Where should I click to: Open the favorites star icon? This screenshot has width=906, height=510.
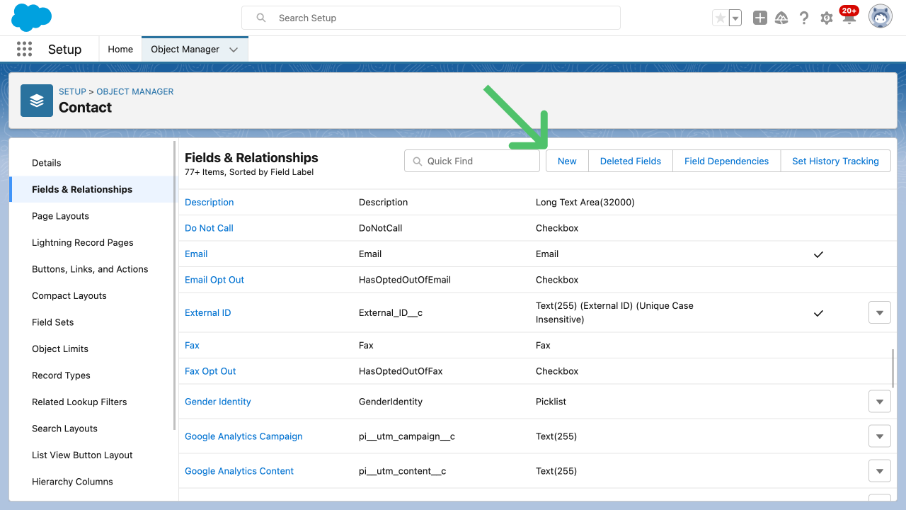721,18
